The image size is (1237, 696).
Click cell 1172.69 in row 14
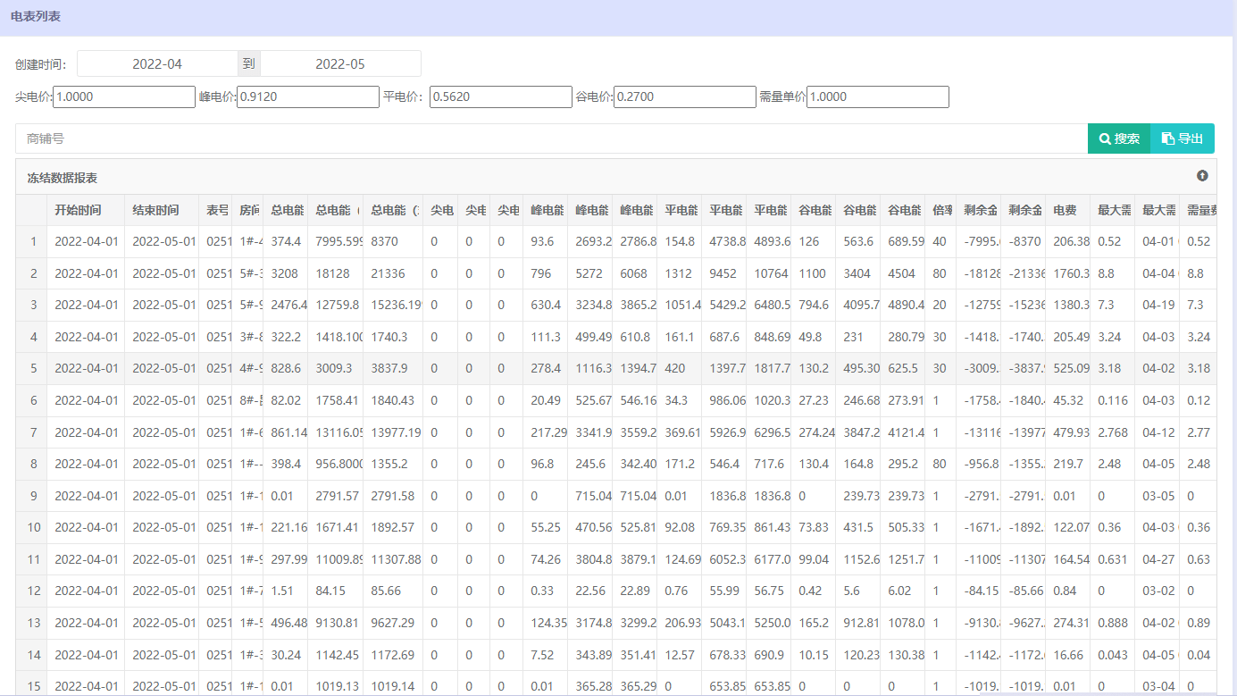point(393,655)
